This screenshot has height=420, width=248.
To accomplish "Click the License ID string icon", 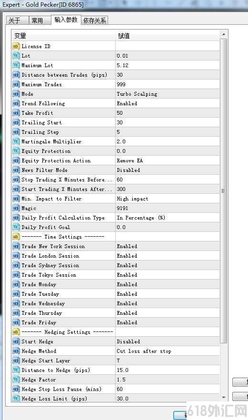I will [16, 46].
